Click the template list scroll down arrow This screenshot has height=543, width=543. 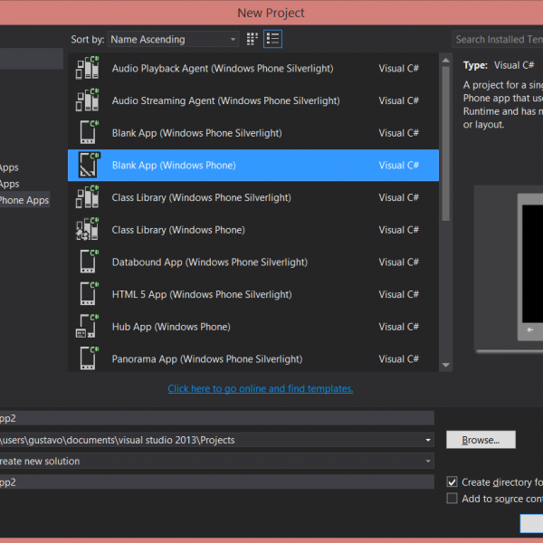pyautogui.click(x=445, y=365)
